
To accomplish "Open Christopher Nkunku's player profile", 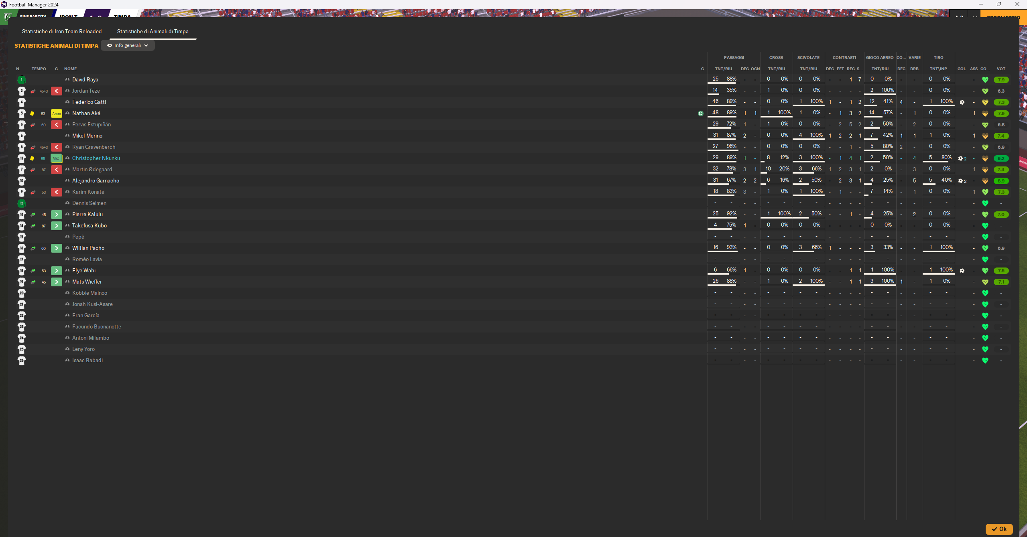I will [x=96, y=158].
